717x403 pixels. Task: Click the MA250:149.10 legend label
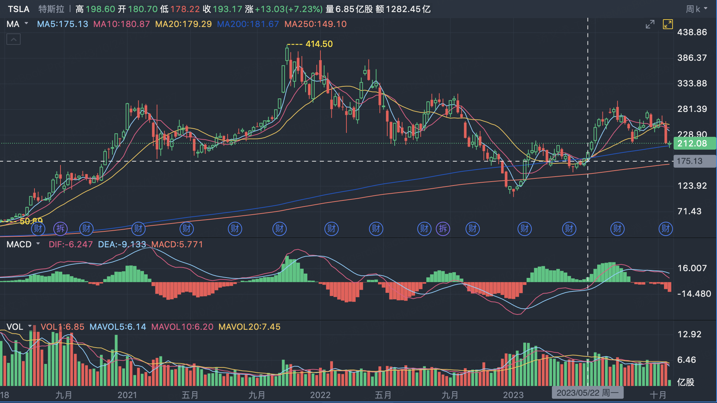pos(315,24)
